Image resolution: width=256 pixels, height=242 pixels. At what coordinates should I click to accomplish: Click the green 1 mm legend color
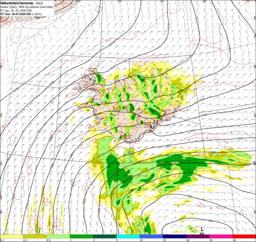click(x=81, y=236)
